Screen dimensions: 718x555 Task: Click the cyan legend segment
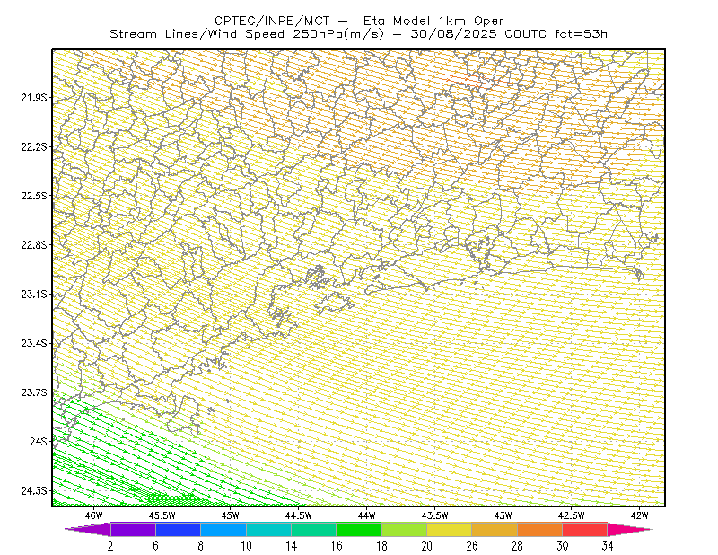pyautogui.click(x=268, y=529)
